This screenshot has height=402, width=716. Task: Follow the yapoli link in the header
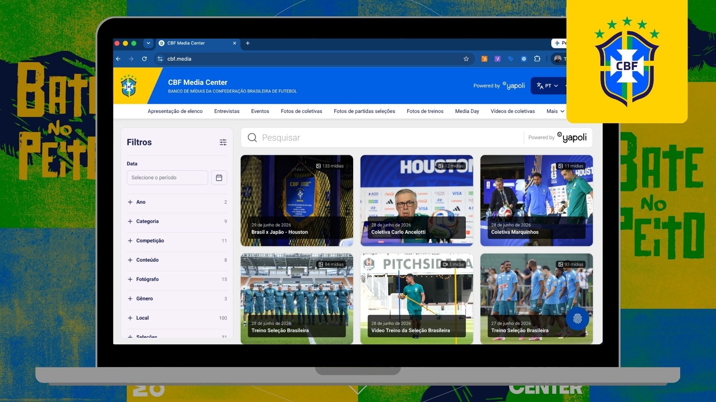[x=514, y=86]
